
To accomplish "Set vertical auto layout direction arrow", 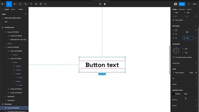I will tap(173, 30).
